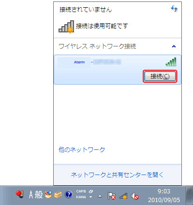Click the IME help question mark icon

[69, 194]
